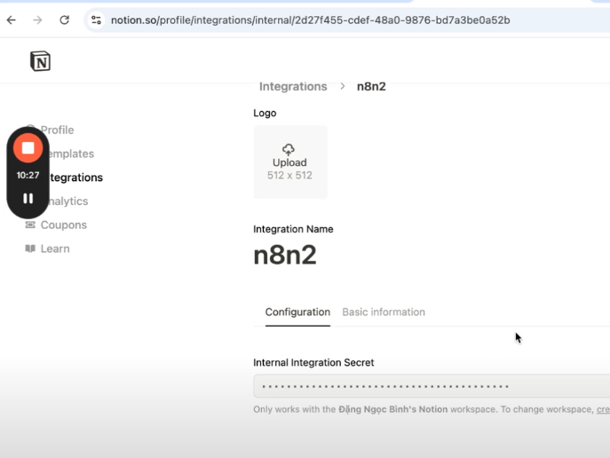Open Learn in the sidebar
Screen dimensions: 610x458
[47, 249]
